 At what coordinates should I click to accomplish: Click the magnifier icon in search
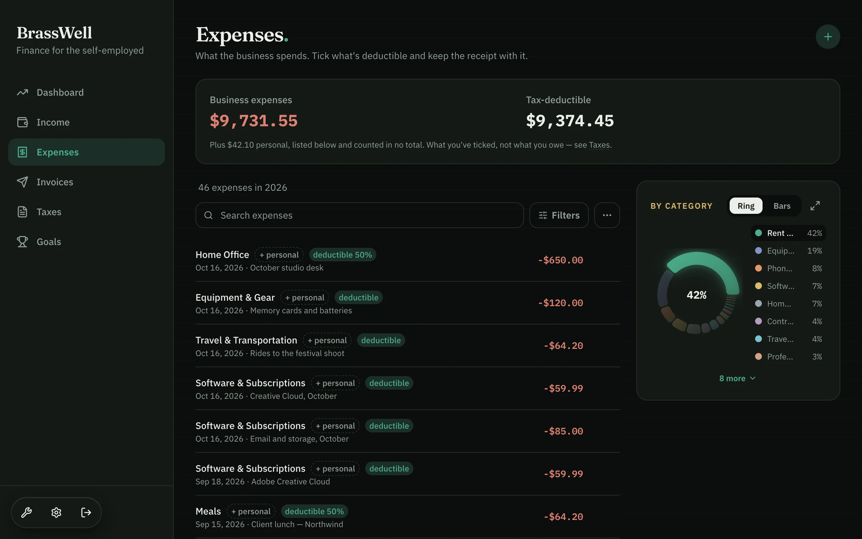coord(208,215)
